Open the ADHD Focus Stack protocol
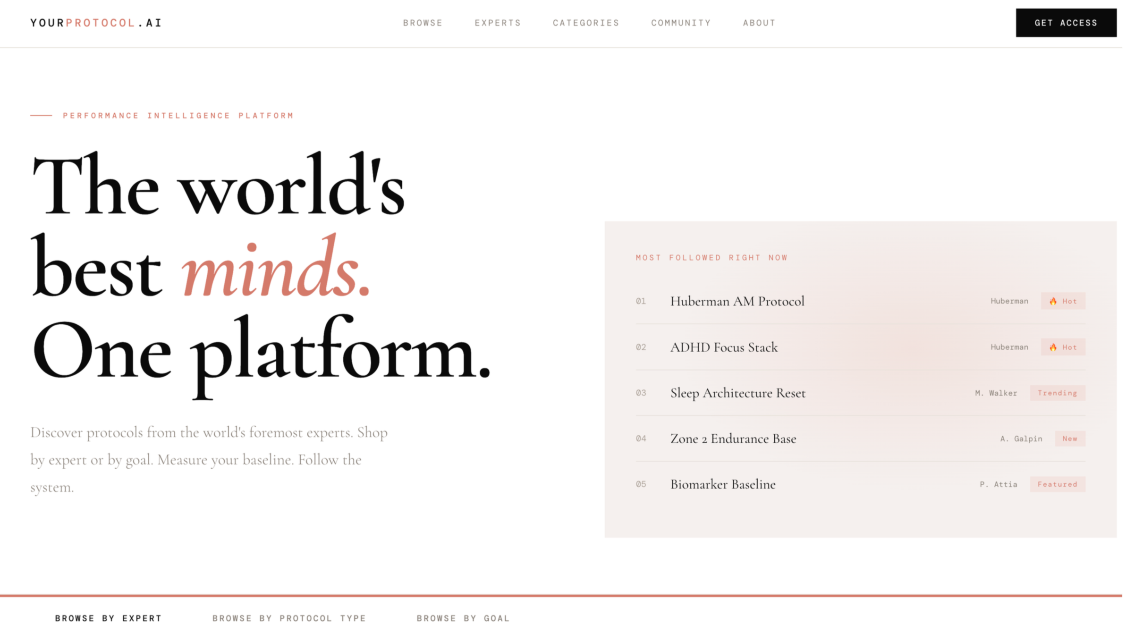Image resolution: width=1126 pixels, height=633 pixels. (724, 347)
